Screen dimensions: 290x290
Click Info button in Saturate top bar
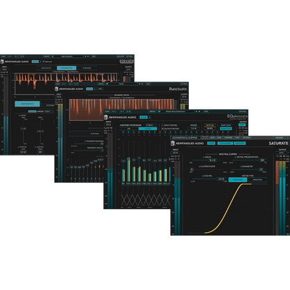pyautogui.click(x=238, y=138)
